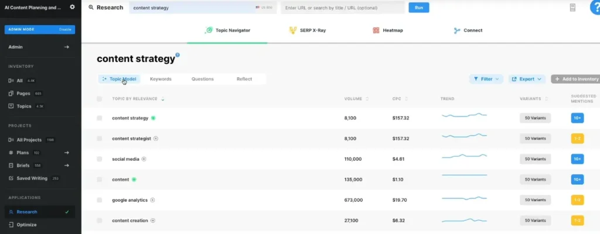Image resolution: width=600 pixels, height=234 pixels.
Task: Check the social media row checkbox
Action: 100,159
